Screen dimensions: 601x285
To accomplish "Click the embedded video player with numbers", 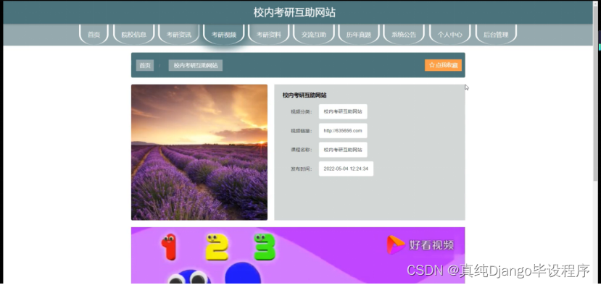I will 298,255.
